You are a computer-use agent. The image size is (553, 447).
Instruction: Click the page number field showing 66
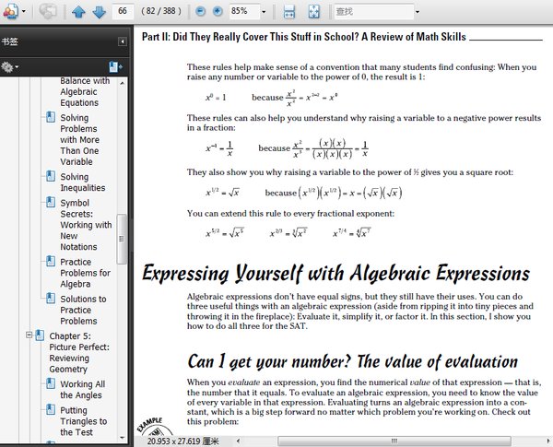(x=123, y=11)
